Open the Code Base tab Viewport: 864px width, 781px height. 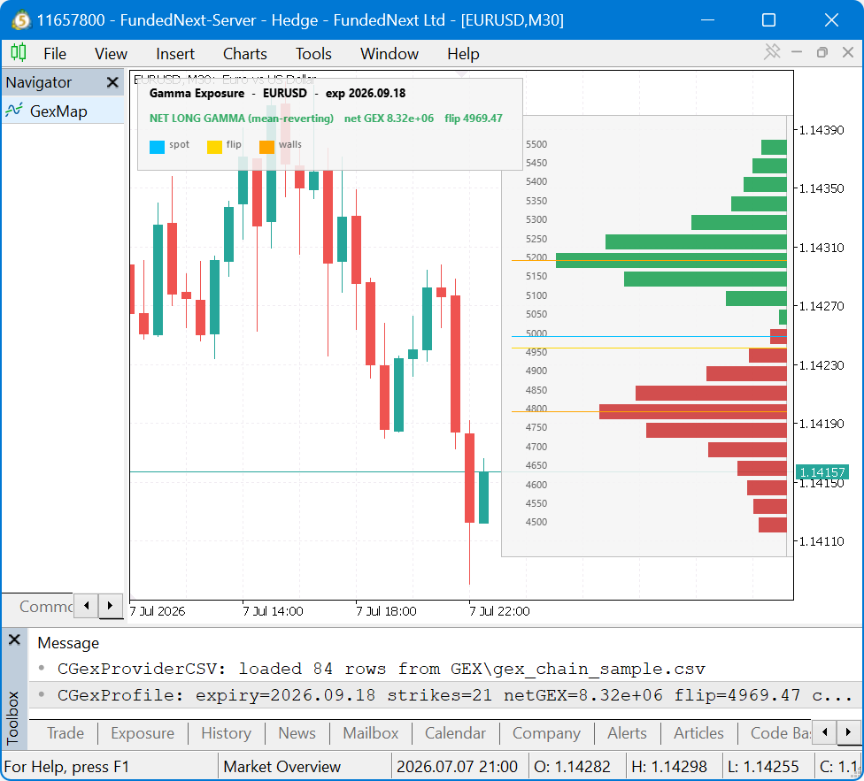(x=780, y=733)
